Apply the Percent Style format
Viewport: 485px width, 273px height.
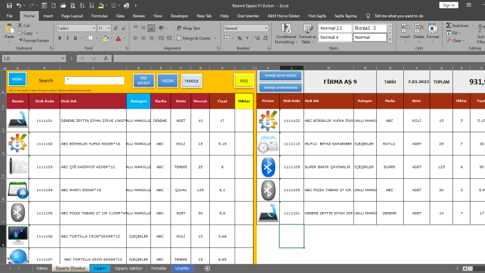click(240, 38)
